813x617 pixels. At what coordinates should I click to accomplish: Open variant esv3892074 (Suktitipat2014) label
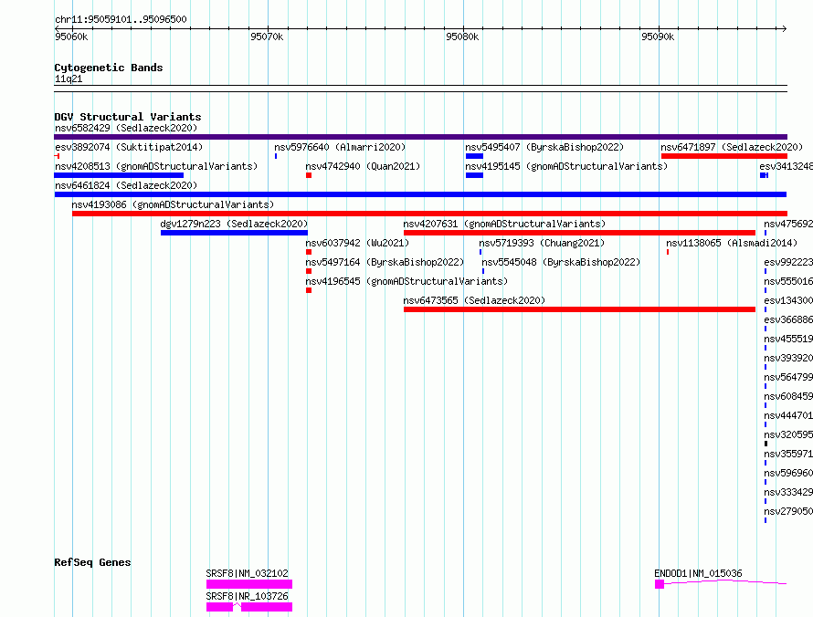(x=129, y=147)
